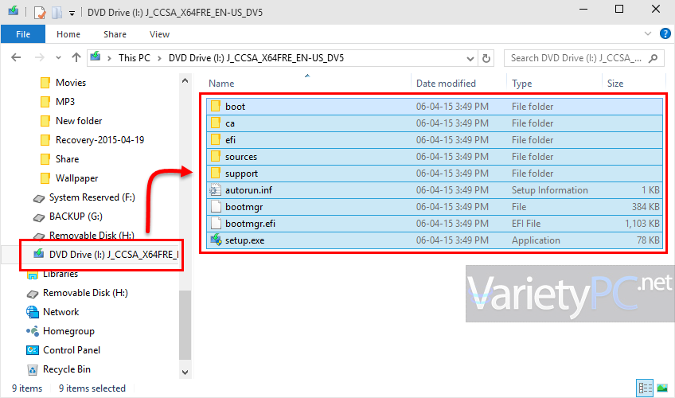This screenshot has height=398, width=675.
Task: Click the DVD Drive breadcrumb in address bar
Action: pyautogui.click(x=256, y=57)
